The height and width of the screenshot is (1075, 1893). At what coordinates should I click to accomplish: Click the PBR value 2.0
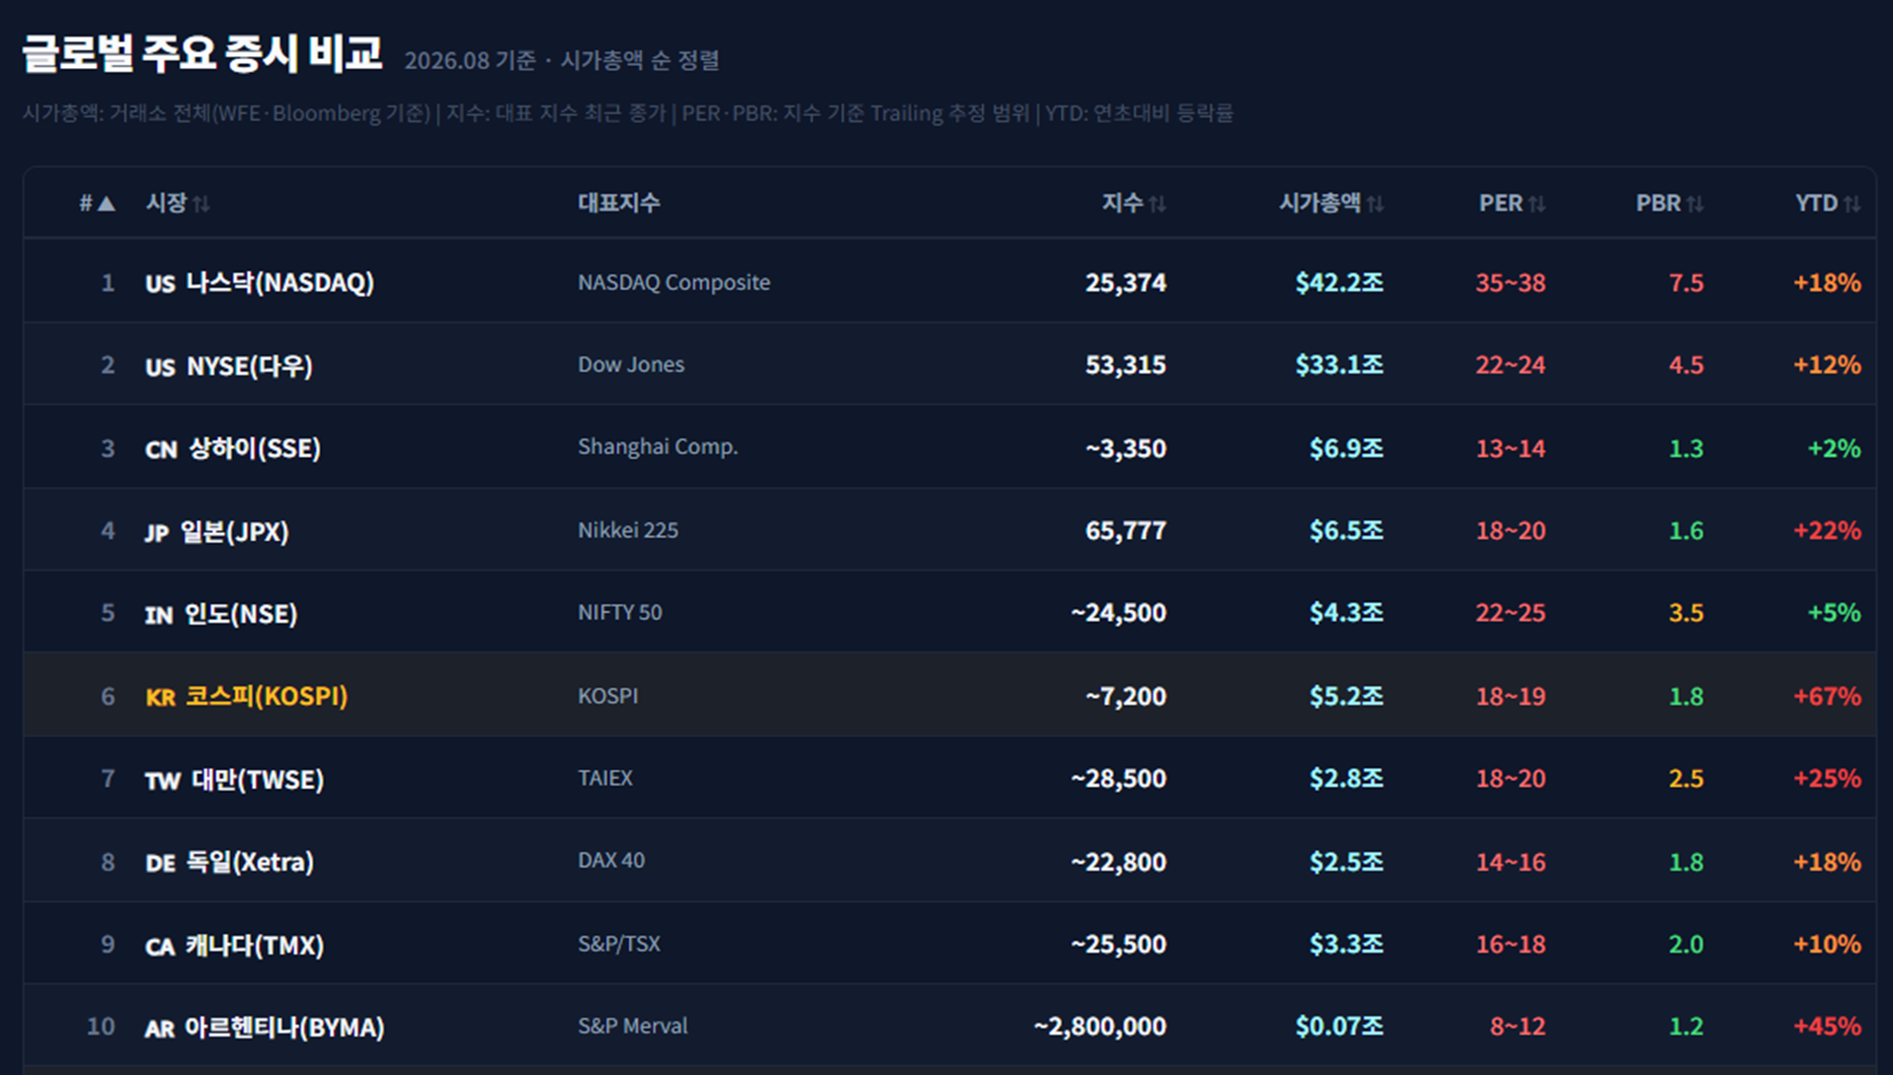pos(1686,945)
